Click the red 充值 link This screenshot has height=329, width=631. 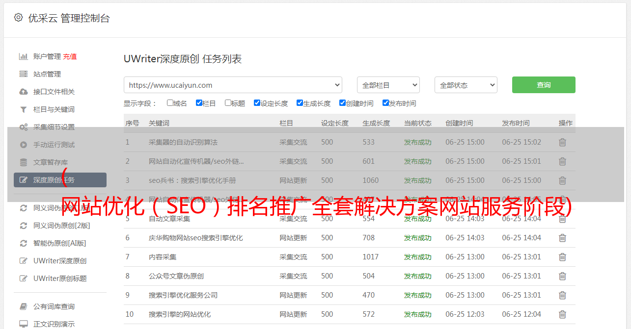[70, 56]
